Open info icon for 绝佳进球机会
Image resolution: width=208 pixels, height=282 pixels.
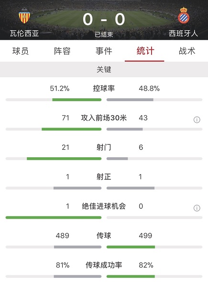coord(197,208)
